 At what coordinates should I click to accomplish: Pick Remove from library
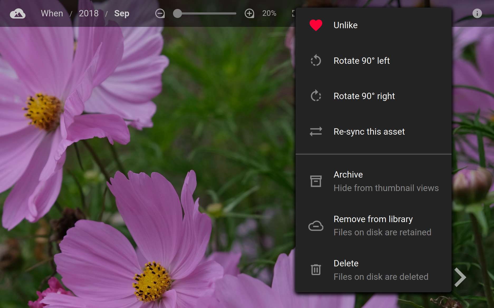pyautogui.click(x=373, y=226)
